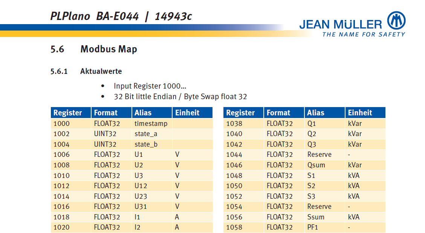This screenshot has width=425, height=233.
Task: Select the 'timestamp' alias cell
Action: (151, 123)
